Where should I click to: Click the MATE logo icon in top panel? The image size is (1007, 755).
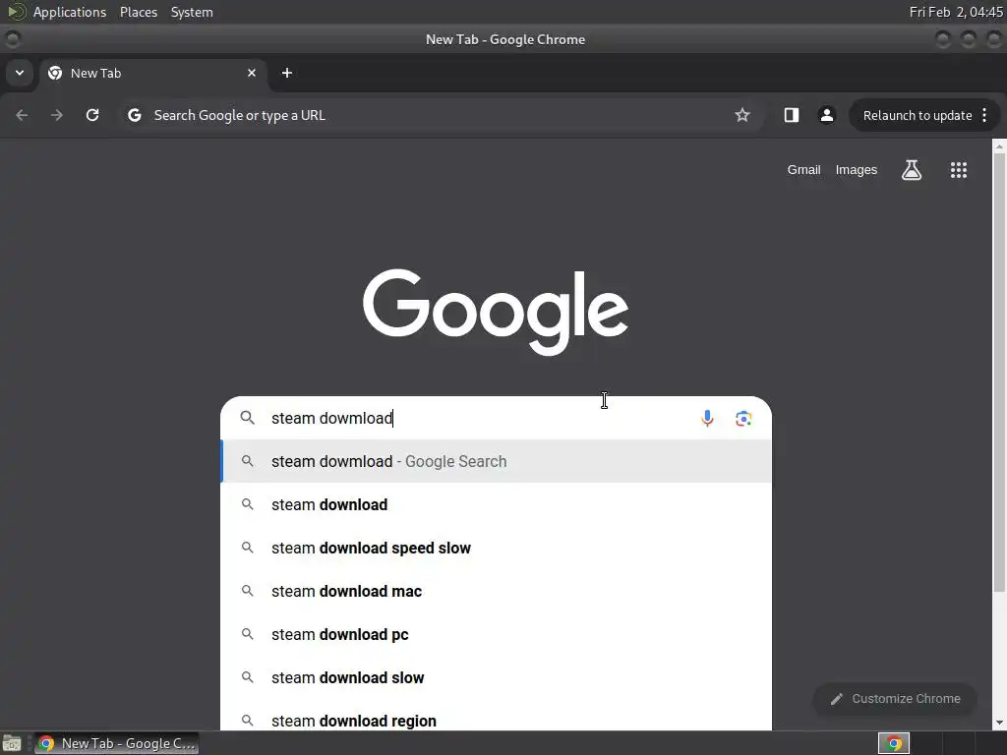[17, 12]
